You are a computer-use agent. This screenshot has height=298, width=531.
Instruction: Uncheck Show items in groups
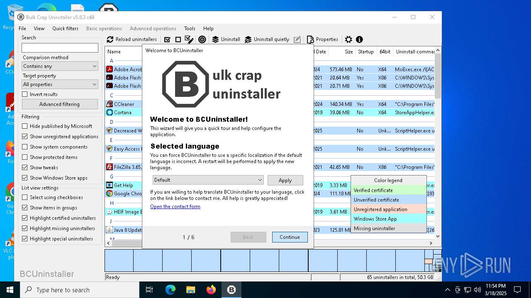coord(25,208)
